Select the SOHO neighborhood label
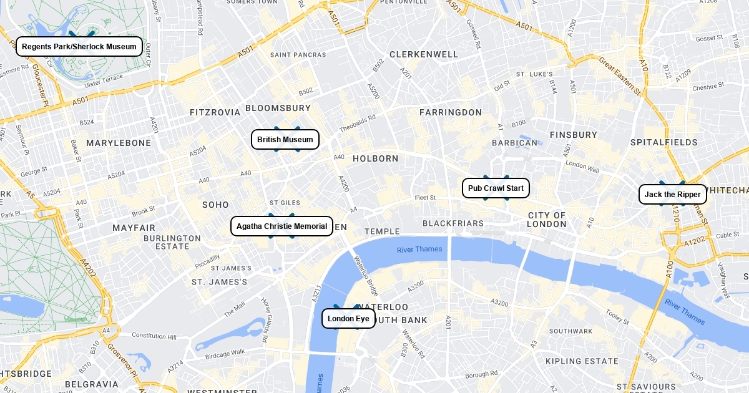 [x=215, y=205]
